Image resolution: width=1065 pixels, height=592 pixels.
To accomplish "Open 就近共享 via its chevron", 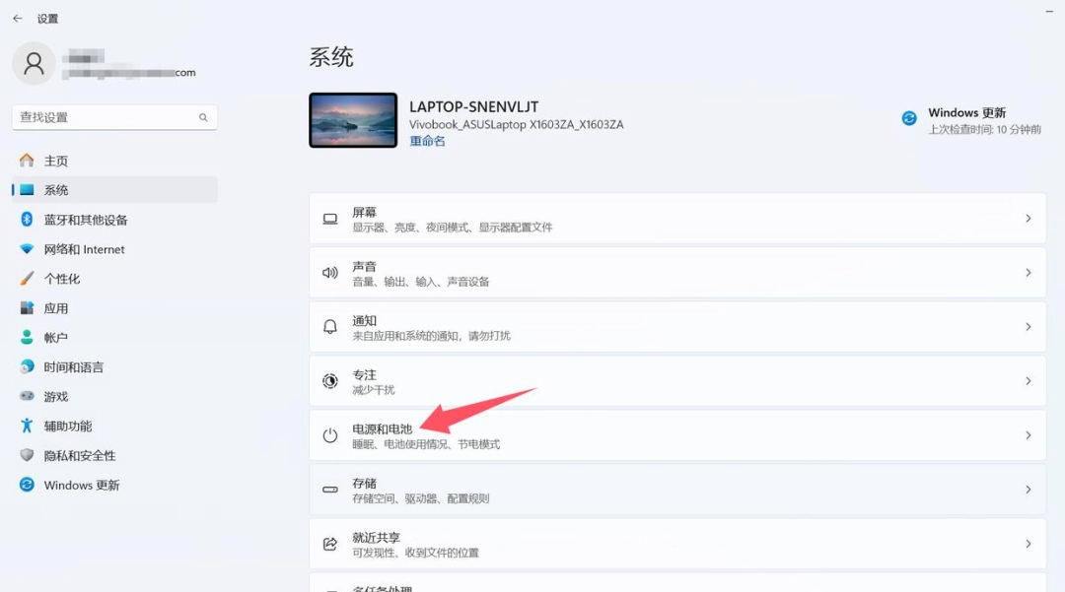I will click(1029, 544).
